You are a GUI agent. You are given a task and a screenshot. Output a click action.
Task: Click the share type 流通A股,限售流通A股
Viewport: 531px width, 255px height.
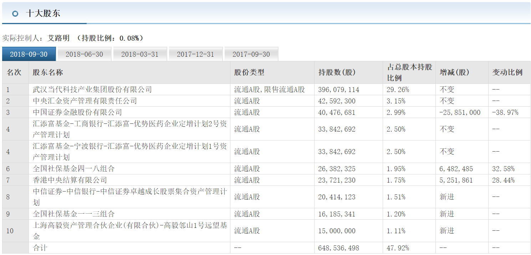click(x=270, y=90)
